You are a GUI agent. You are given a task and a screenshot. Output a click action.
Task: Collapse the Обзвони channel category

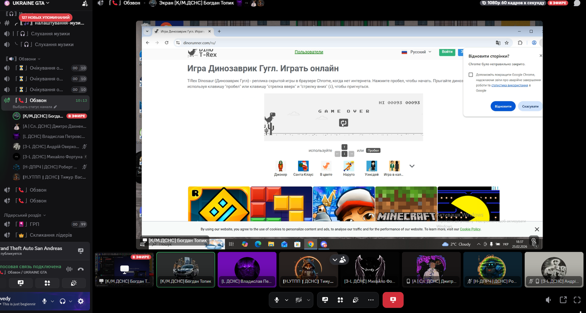click(x=24, y=59)
